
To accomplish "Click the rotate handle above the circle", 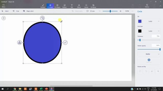I will point(43,18).
